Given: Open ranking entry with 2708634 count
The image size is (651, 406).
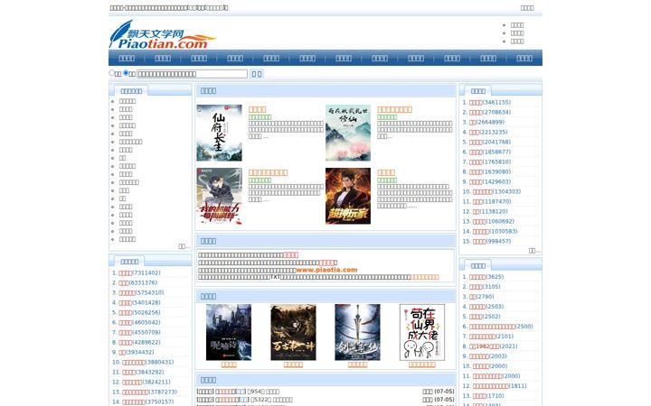Looking at the screenshot, I should tap(476, 112).
